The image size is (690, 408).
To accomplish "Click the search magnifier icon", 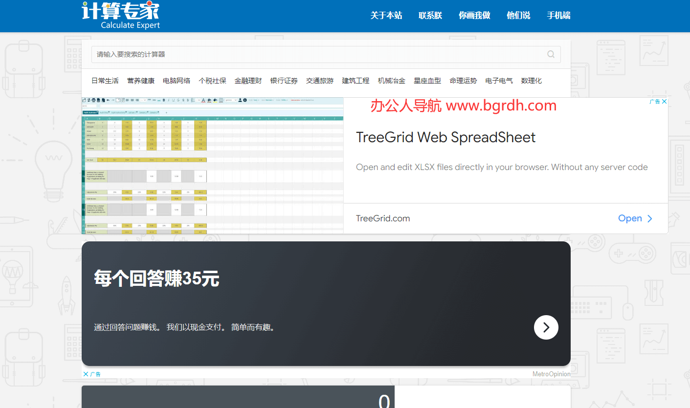I will tap(551, 54).
